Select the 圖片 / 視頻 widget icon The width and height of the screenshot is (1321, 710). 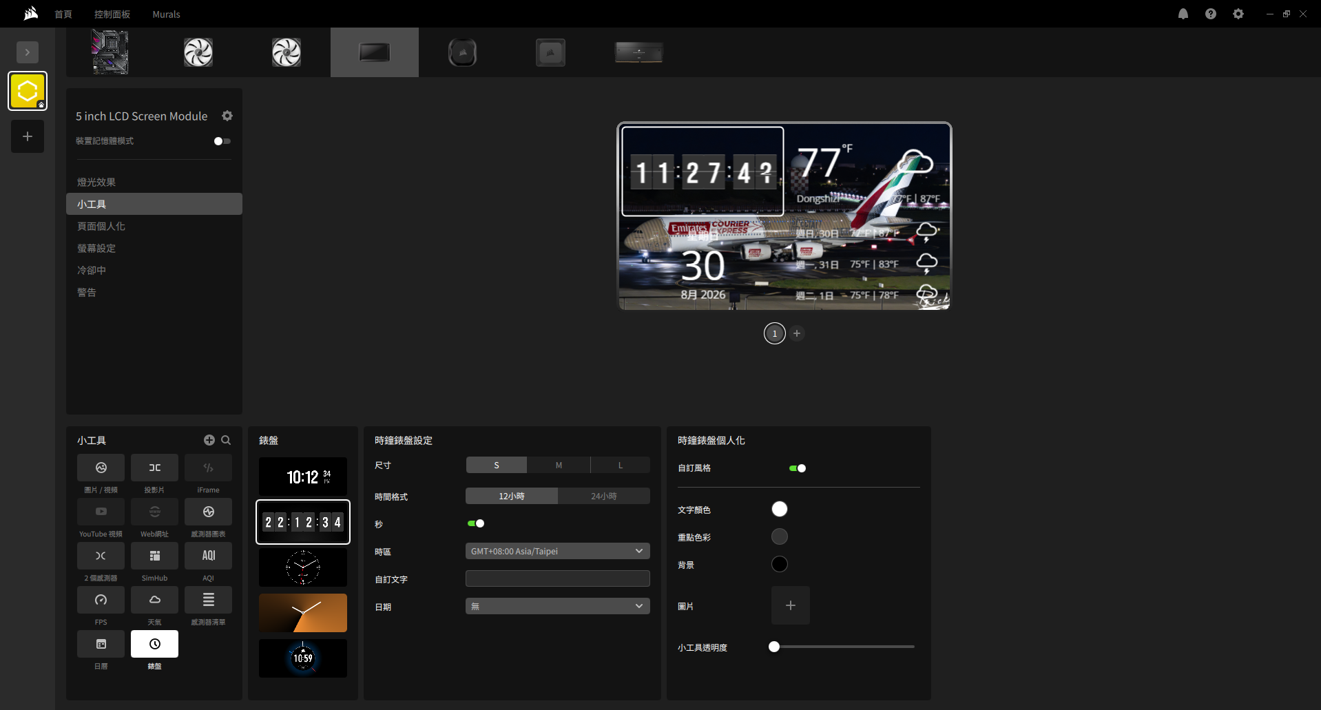coord(101,468)
